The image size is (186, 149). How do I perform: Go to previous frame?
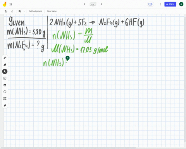coord(84,4)
